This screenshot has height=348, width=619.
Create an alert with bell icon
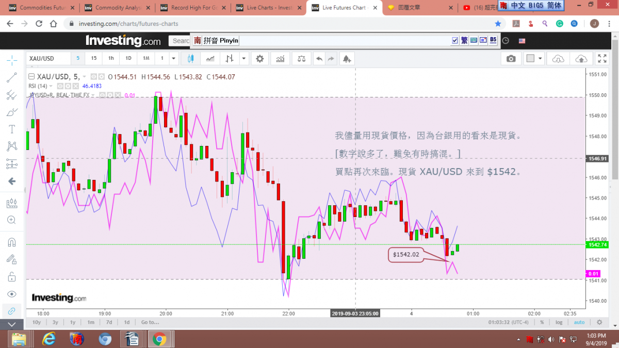[347, 59]
